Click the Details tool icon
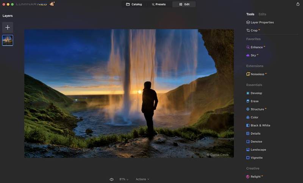The image size is (303, 183). pos(248,133)
